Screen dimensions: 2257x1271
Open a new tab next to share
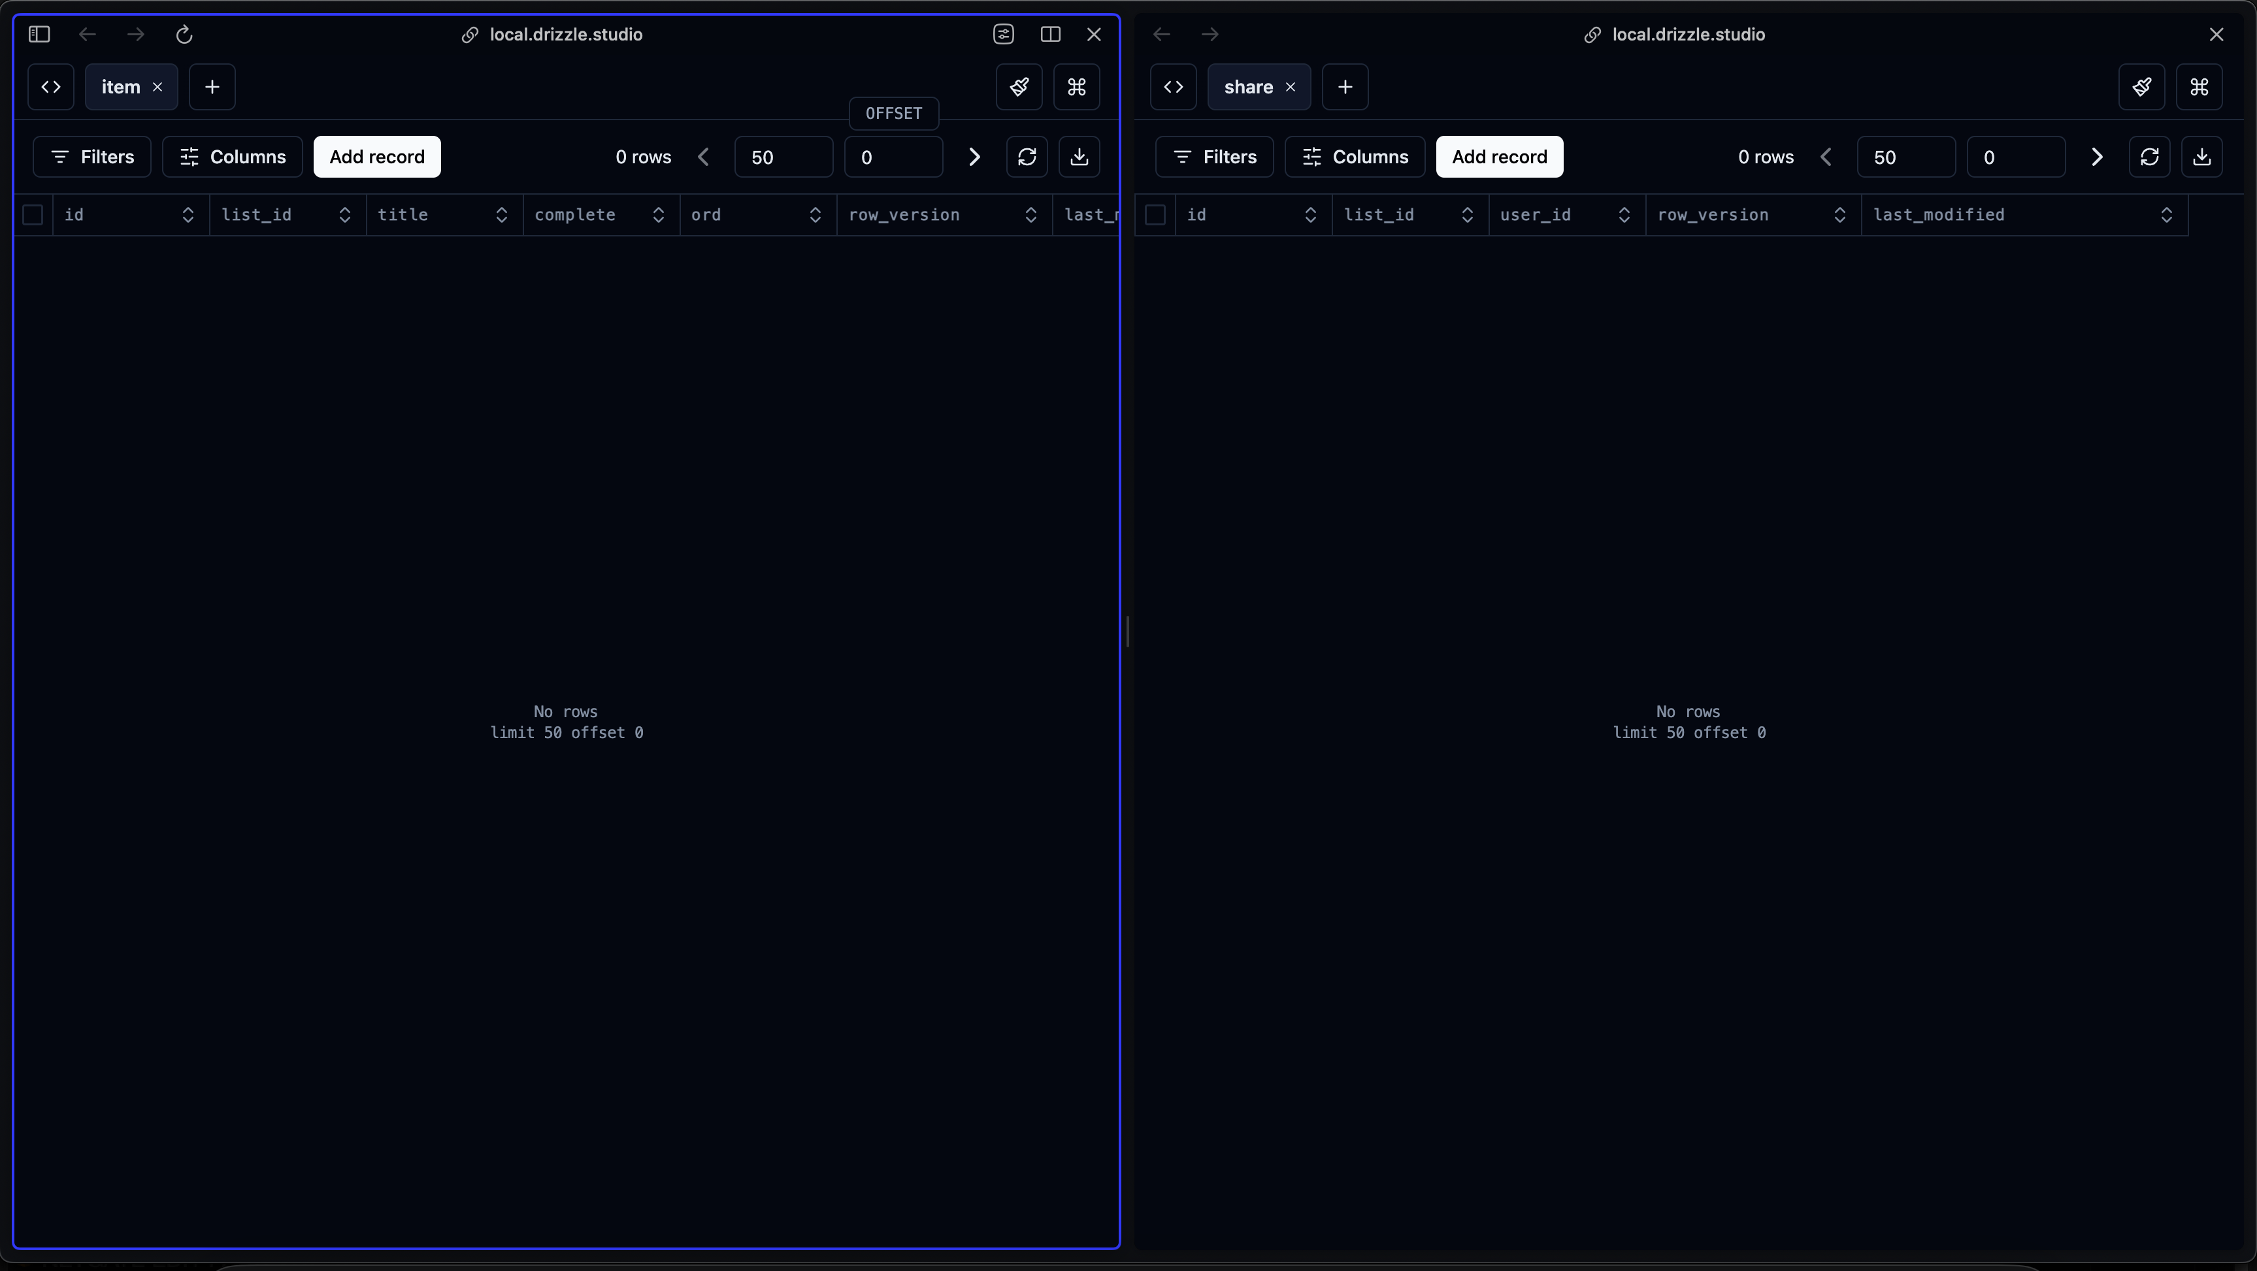(1345, 87)
